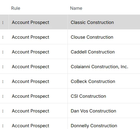Open row menu for Dan Vos Construction
Image resolution: width=140 pixels, height=129 pixels.
pyautogui.click(x=3, y=111)
